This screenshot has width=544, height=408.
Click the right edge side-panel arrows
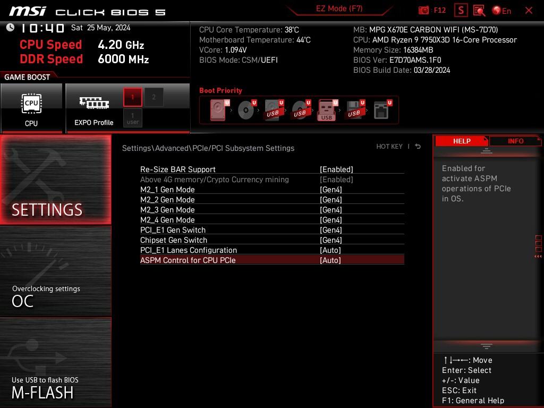[538, 257]
